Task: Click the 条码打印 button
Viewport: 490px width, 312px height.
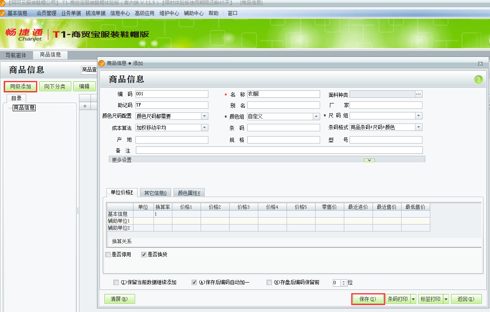Action: click(x=398, y=299)
